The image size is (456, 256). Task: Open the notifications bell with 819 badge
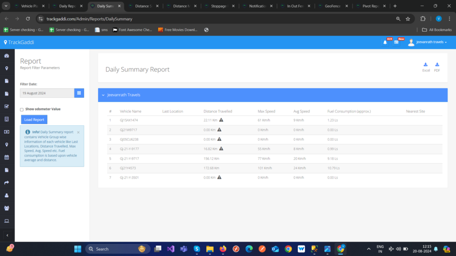click(385, 42)
